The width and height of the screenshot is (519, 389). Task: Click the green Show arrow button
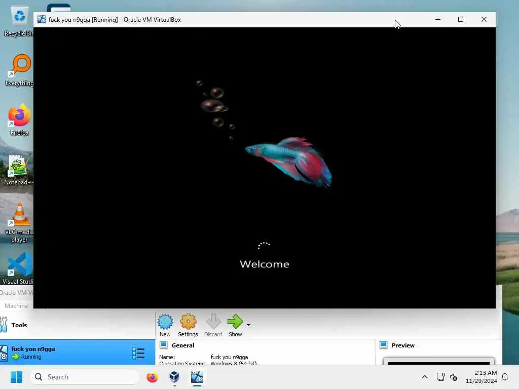coord(235,322)
